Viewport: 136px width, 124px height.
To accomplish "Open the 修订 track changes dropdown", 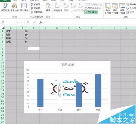I will 131,12.
